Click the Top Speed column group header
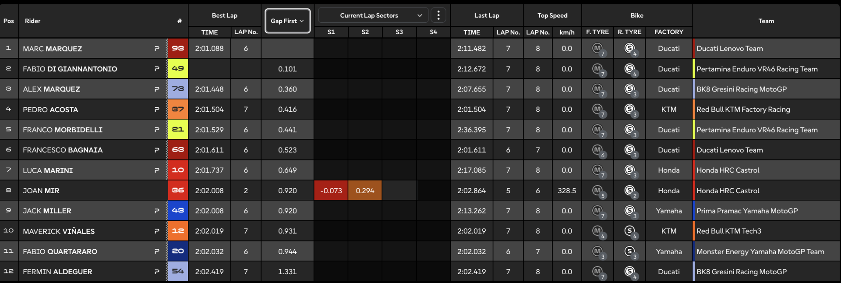Image resolution: width=841 pixels, height=283 pixels. point(552,15)
